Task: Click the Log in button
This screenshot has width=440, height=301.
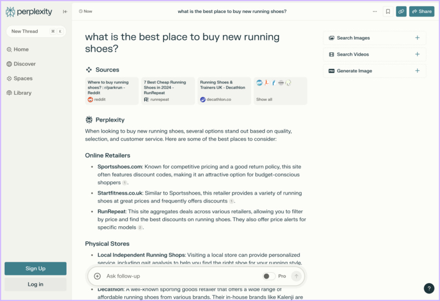Action: pyautogui.click(x=36, y=284)
